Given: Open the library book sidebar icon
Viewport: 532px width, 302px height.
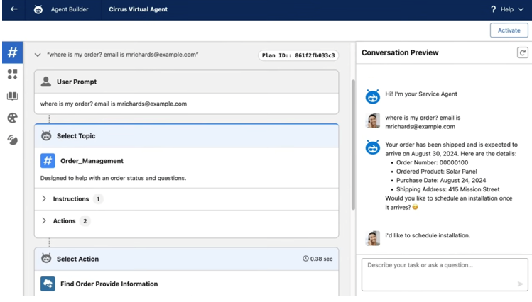Looking at the screenshot, I should 12,96.
